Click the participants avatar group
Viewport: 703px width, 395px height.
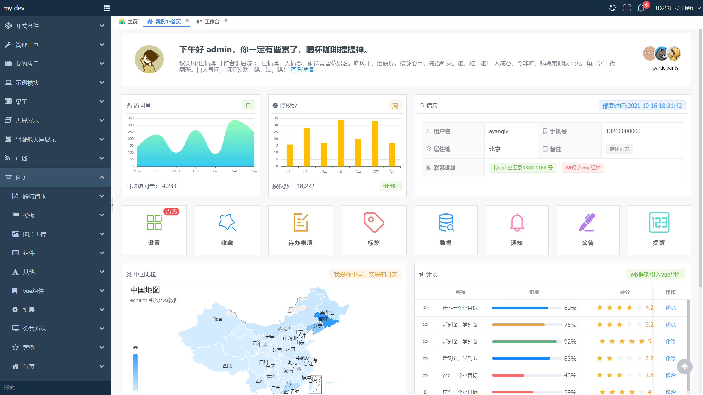(x=662, y=53)
